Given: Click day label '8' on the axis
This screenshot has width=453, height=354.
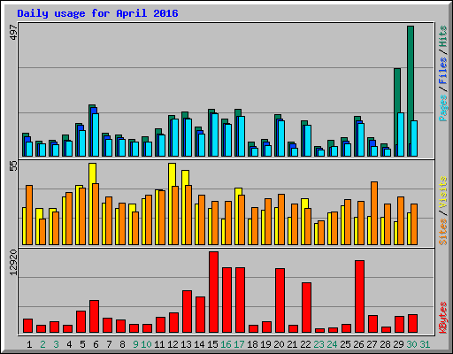Looking at the screenshot, I should tap(122, 344).
